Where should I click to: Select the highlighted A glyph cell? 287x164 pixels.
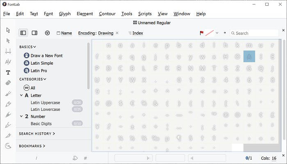coord(249,56)
